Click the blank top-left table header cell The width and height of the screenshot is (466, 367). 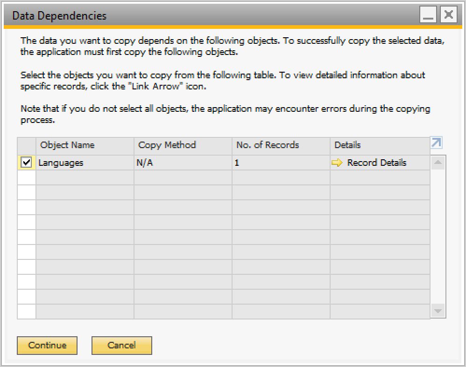27,145
